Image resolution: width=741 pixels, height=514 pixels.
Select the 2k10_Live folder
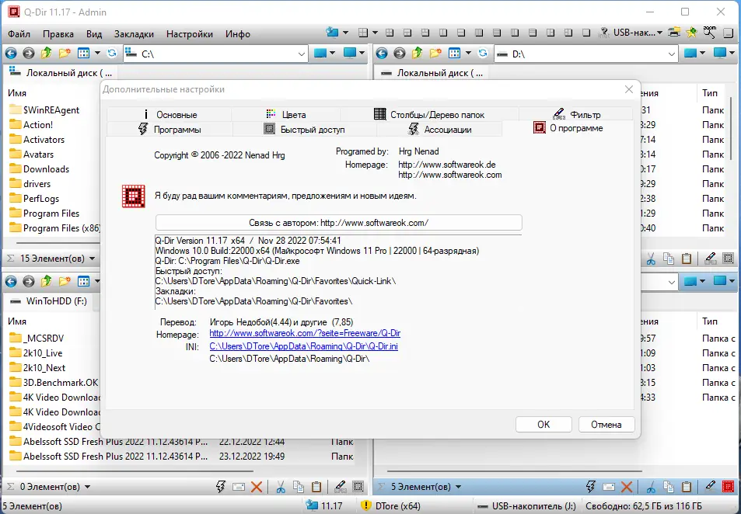[x=43, y=353]
